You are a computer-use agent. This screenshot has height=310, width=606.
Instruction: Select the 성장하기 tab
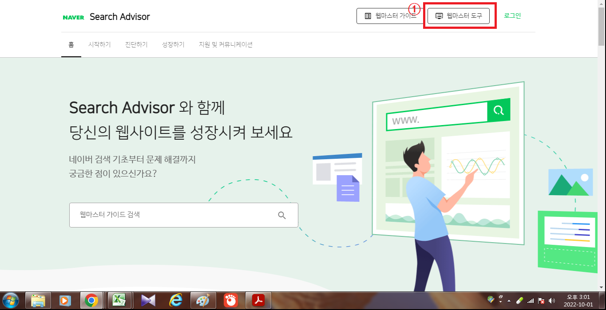point(173,44)
